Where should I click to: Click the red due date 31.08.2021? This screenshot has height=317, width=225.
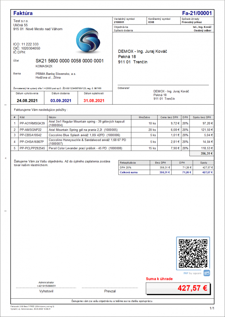point(94,101)
